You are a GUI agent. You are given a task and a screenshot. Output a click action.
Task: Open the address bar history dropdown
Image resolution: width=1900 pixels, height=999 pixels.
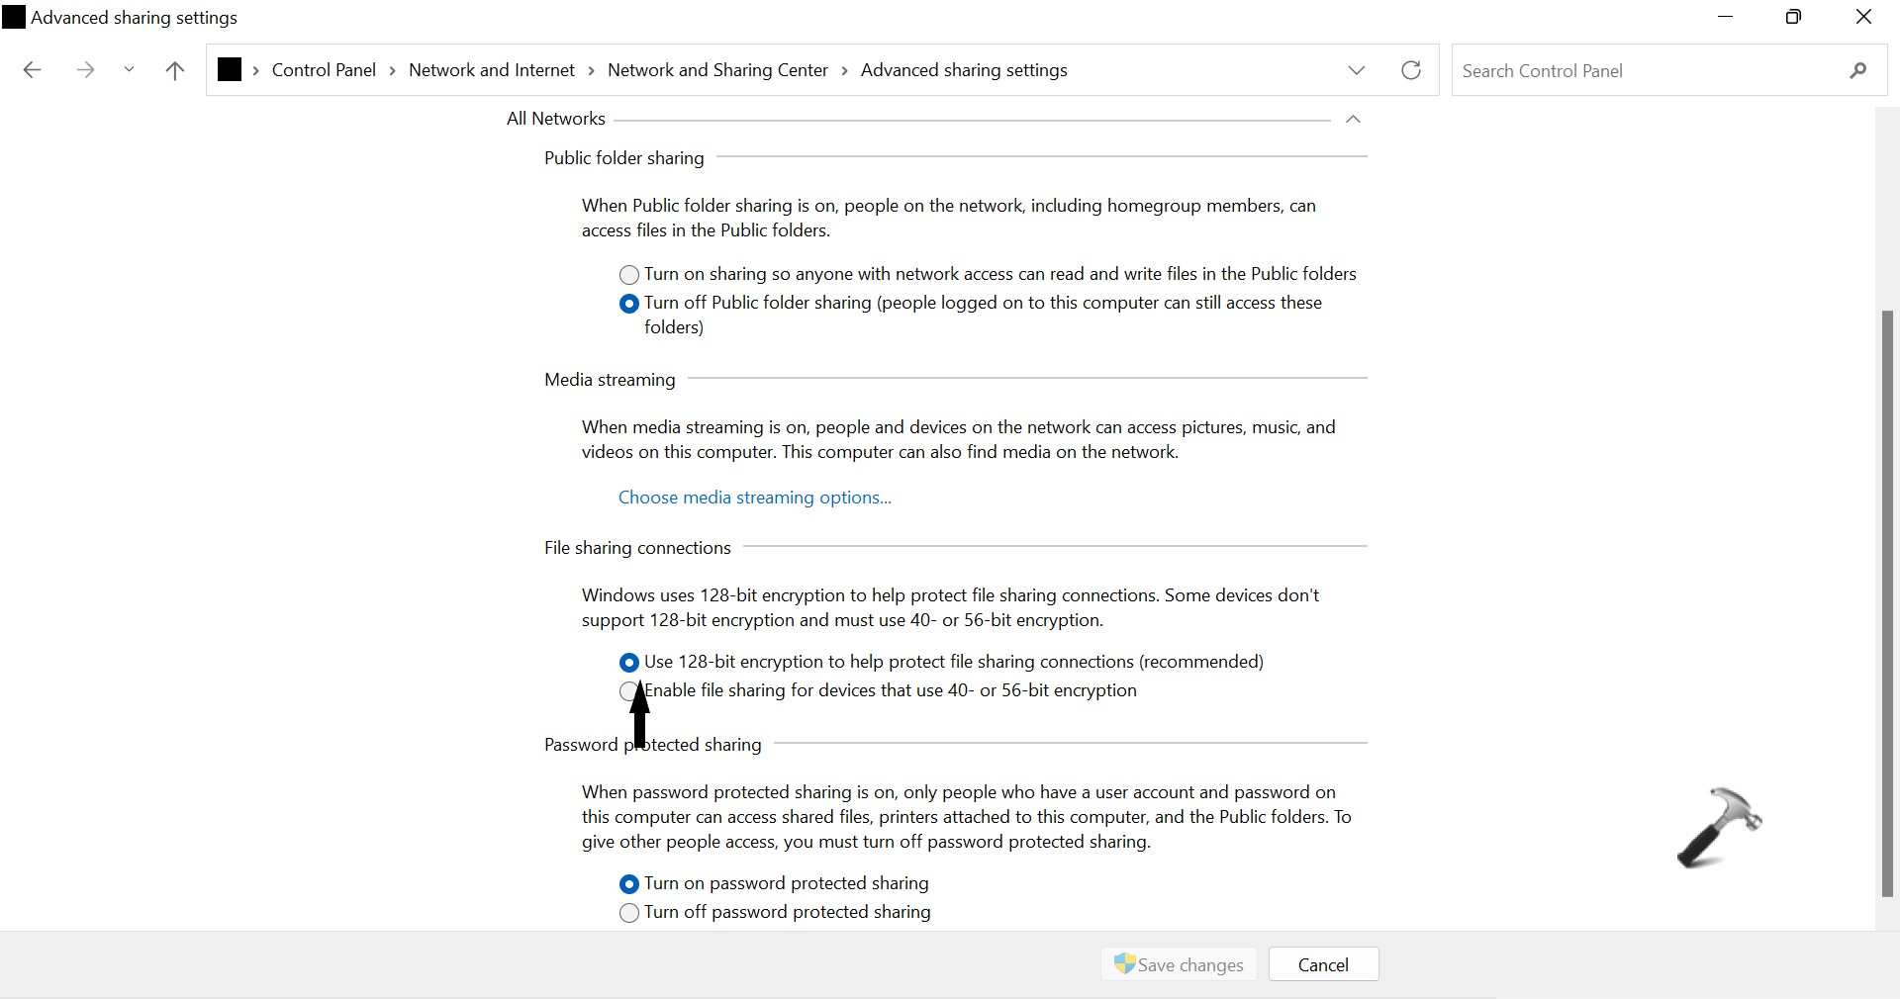(x=1357, y=70)
